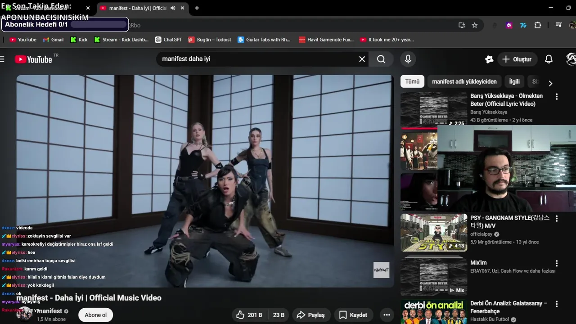Select 'manifest adlı yükleyiciden' chip
576x324 pixels.
pos(464,81)
